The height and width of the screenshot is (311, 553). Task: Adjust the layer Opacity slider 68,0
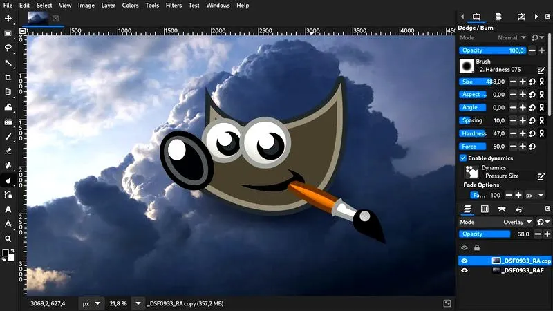pyautogui.click(x=496, y=234)
